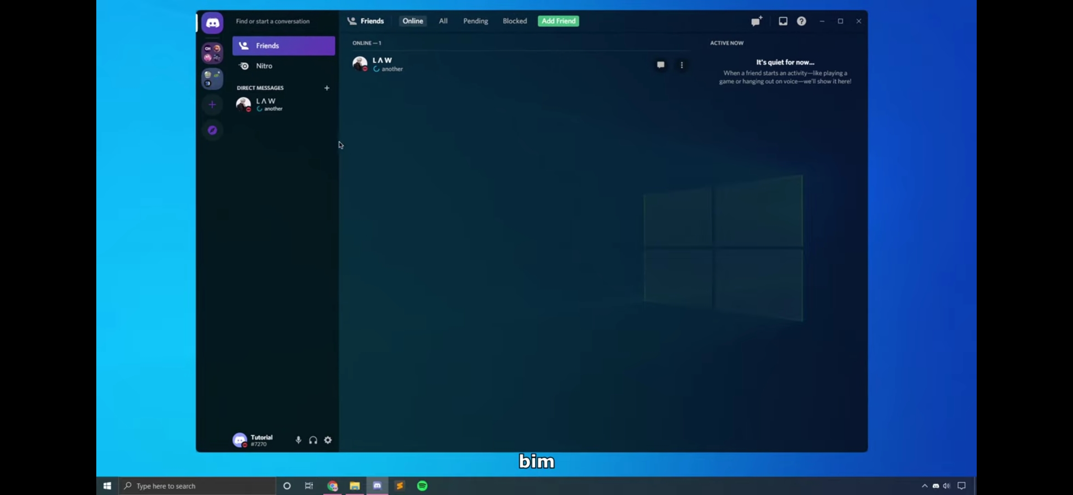Screen dimensions: 1073x495
Task: Switch to the Pending tab
Action: (x=476, y=21)
